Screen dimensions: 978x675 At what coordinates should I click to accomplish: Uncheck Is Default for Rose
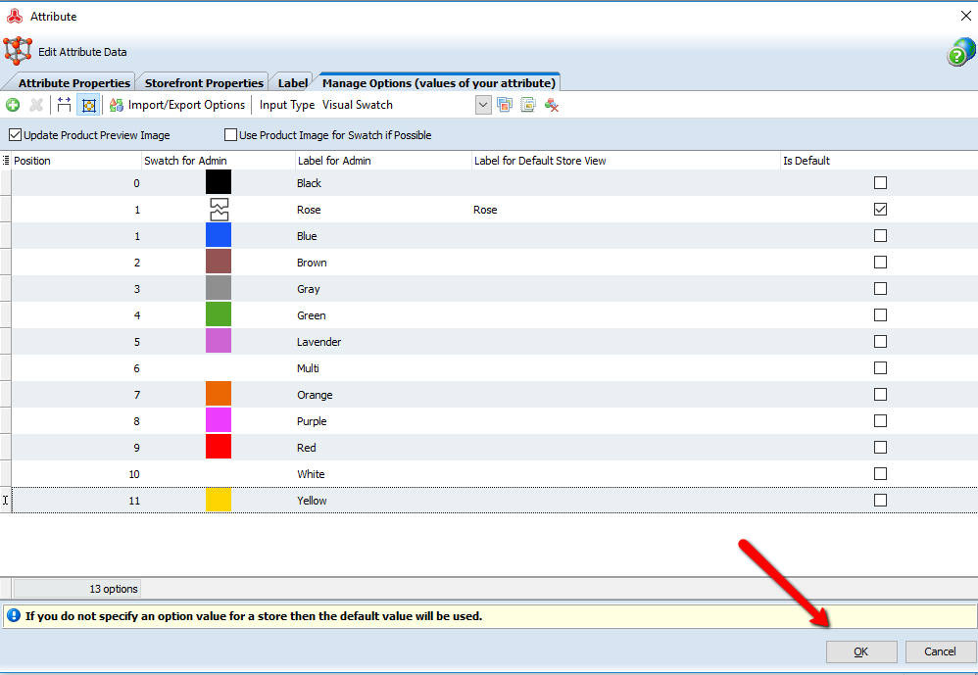pyautogui.click(x=880, y=210)
